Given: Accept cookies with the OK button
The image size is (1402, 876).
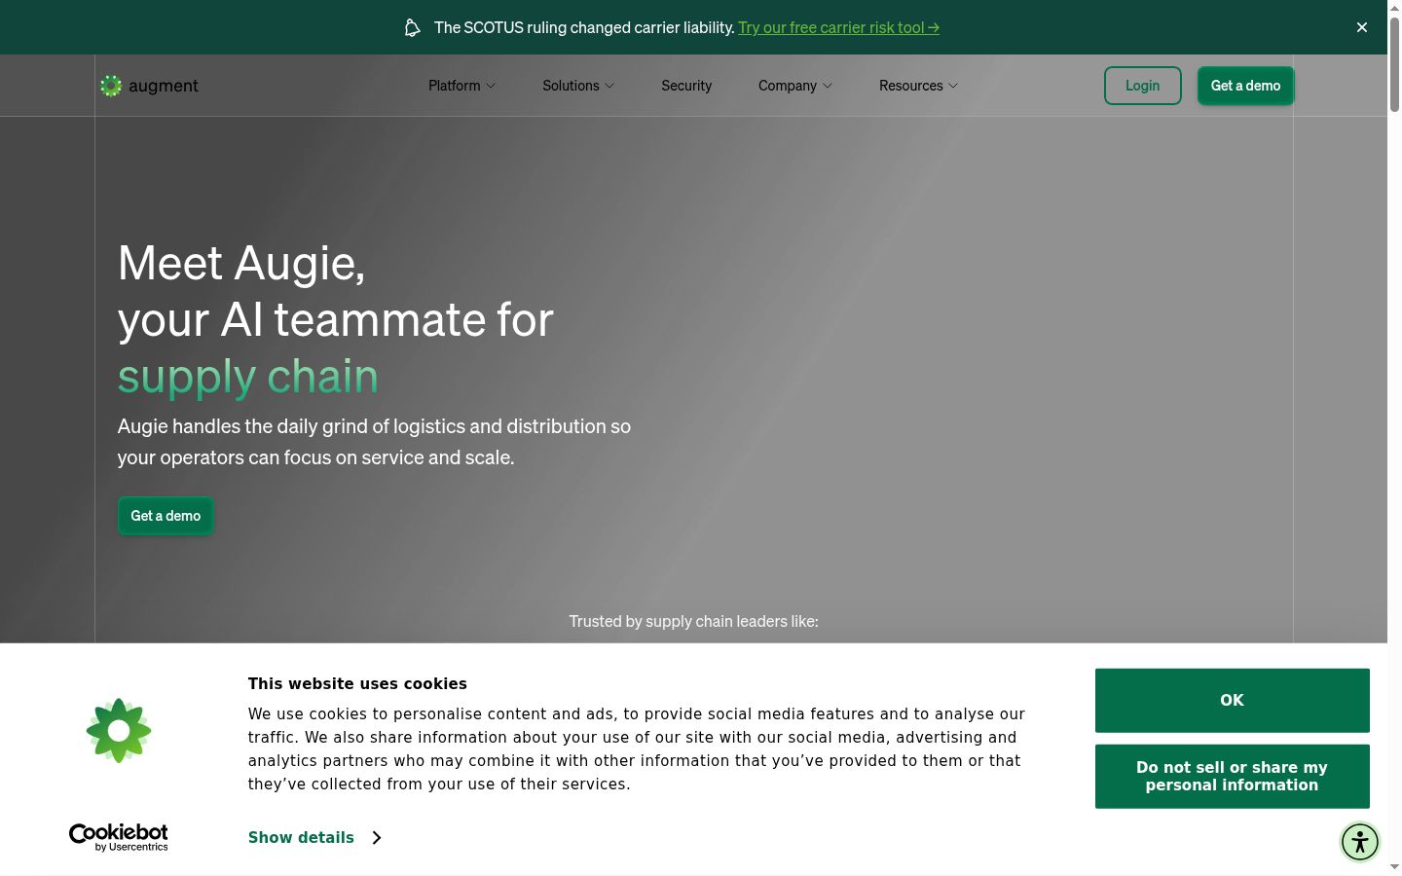Looking at the screenshot, I should click(x=1232, y=700).
